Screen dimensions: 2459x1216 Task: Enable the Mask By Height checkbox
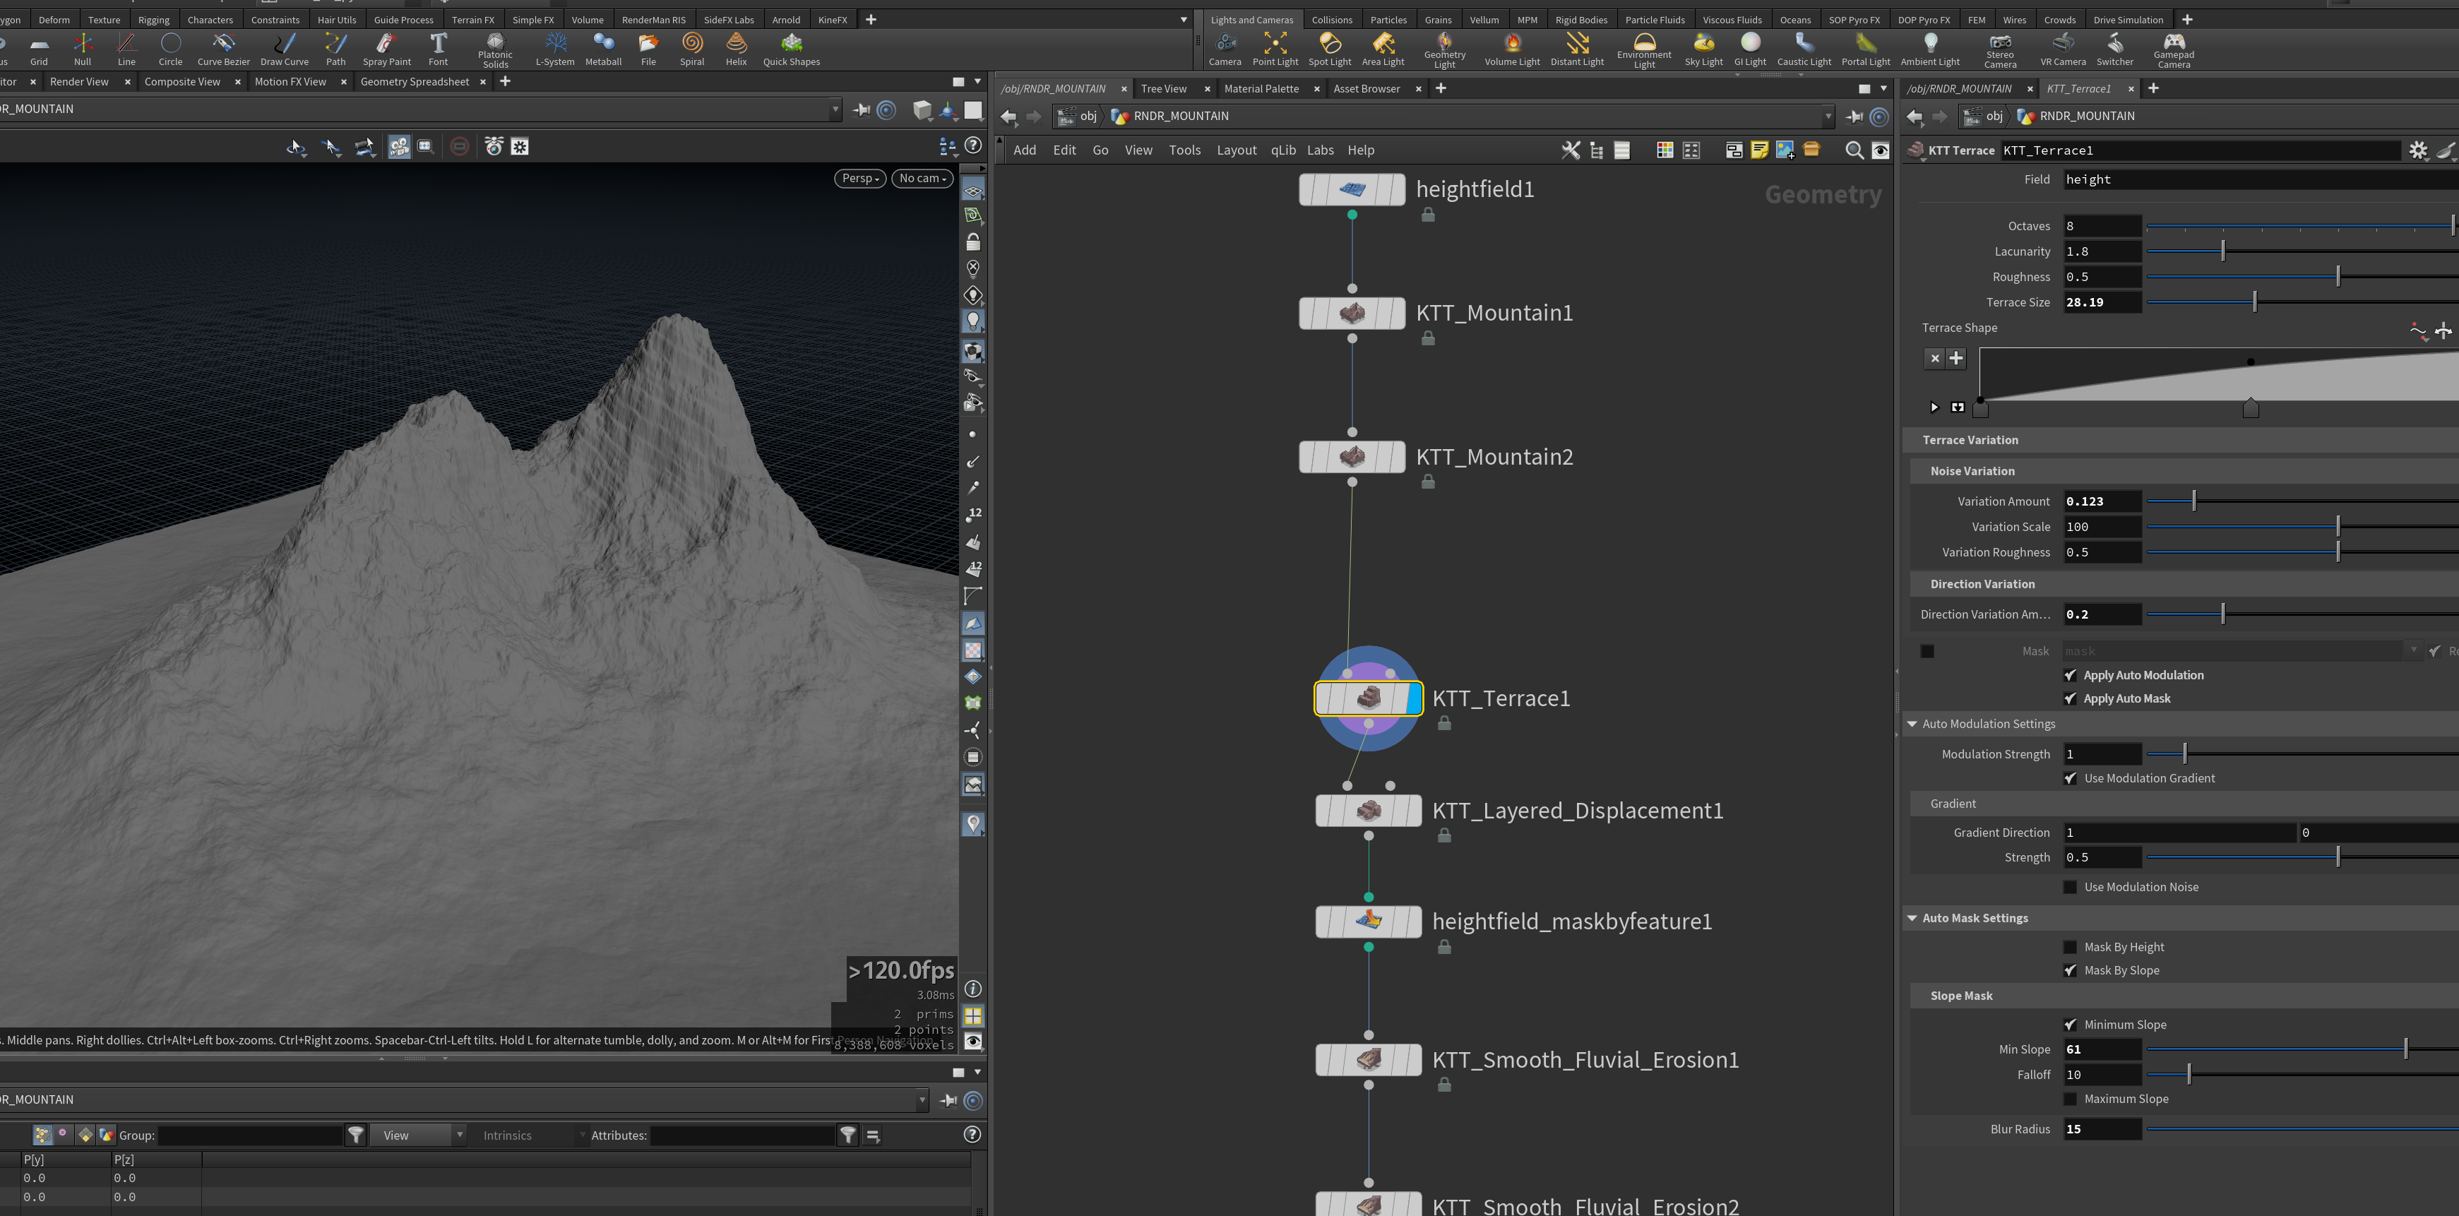(2070, 947)
